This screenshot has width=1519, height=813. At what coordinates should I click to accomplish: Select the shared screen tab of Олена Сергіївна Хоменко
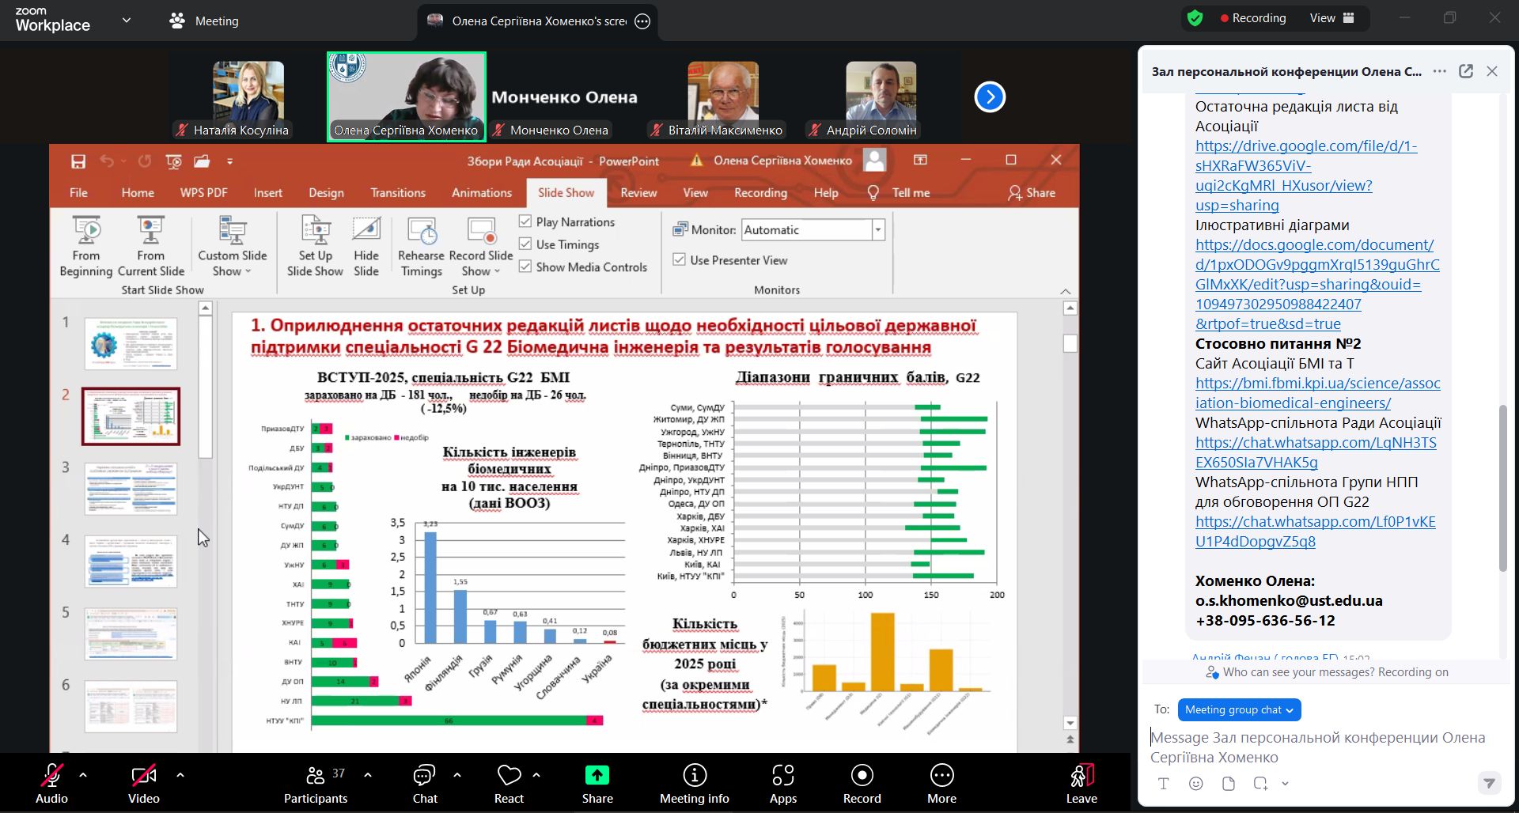(538, 21)
